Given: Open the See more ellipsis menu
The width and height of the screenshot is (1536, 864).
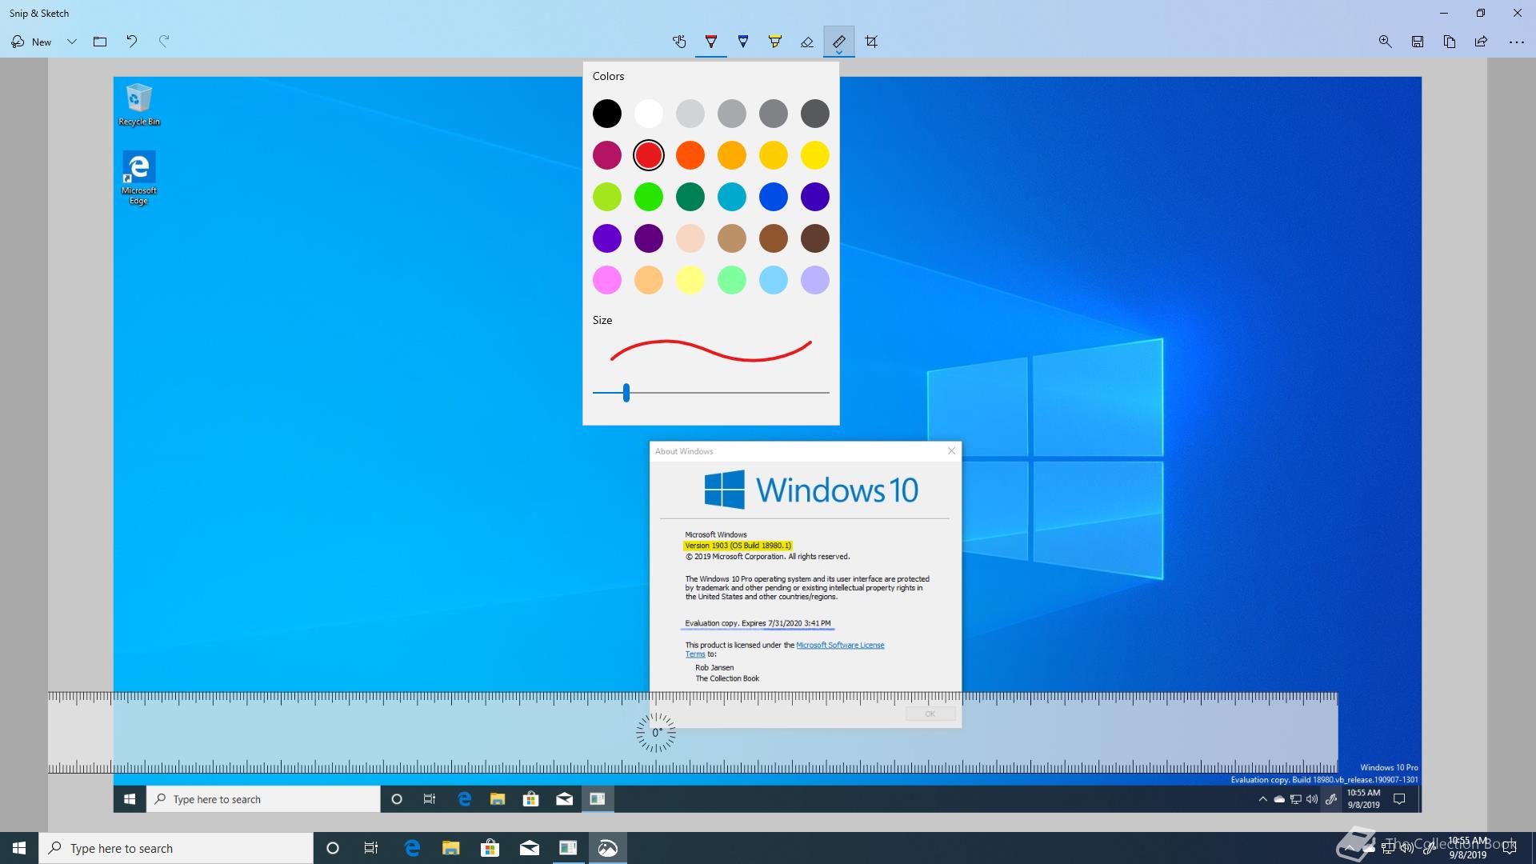Looking at the screenshot, I should coord(1516,42).
